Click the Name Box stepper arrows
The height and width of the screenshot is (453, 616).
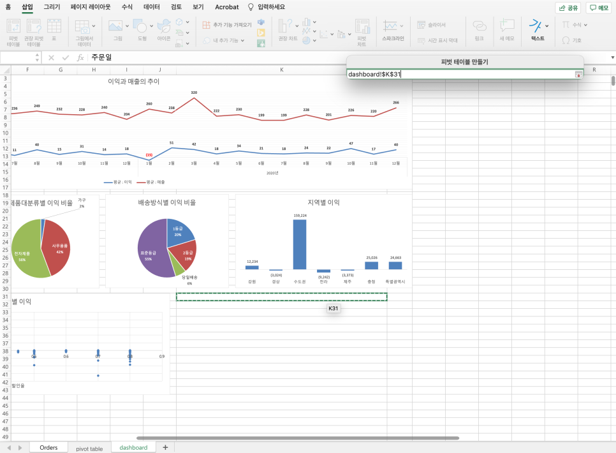[38, 58]
